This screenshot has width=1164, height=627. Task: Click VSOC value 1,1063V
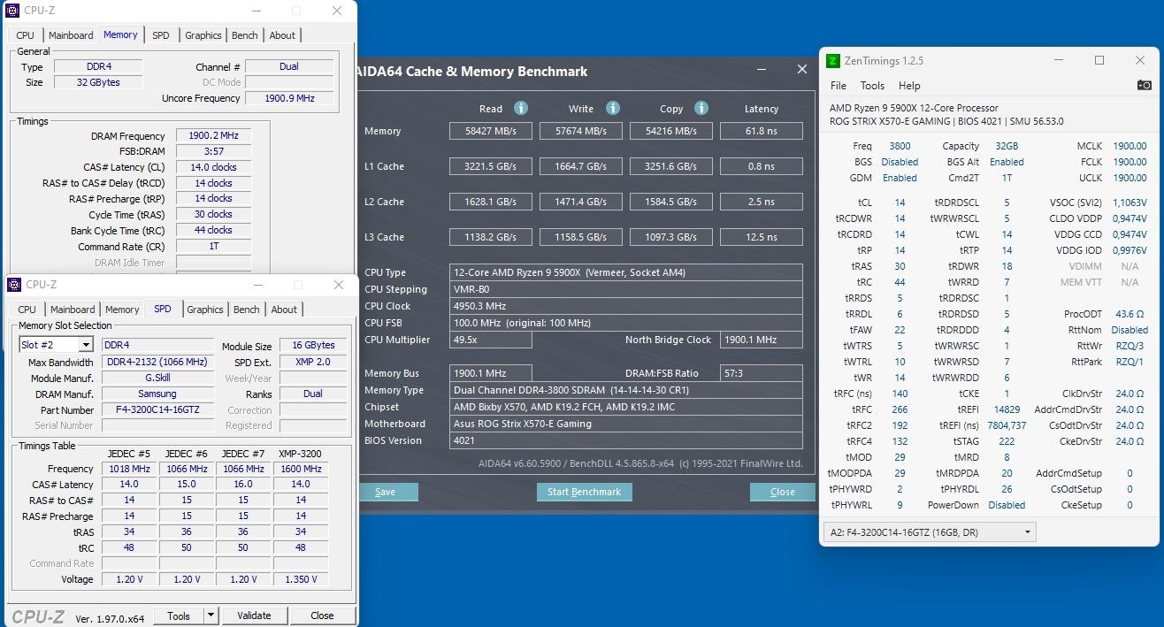pos(1130,203)
